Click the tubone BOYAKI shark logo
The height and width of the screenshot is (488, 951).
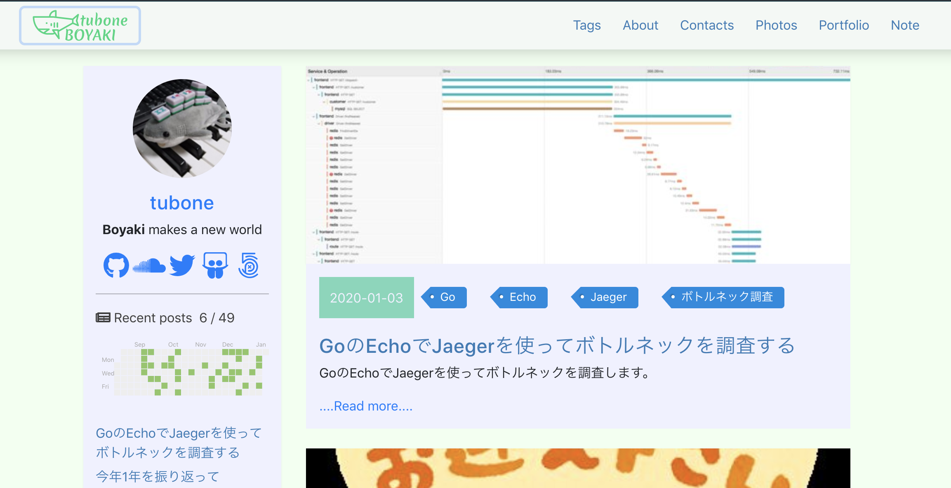pyautogui.click(x=80, y=25)
